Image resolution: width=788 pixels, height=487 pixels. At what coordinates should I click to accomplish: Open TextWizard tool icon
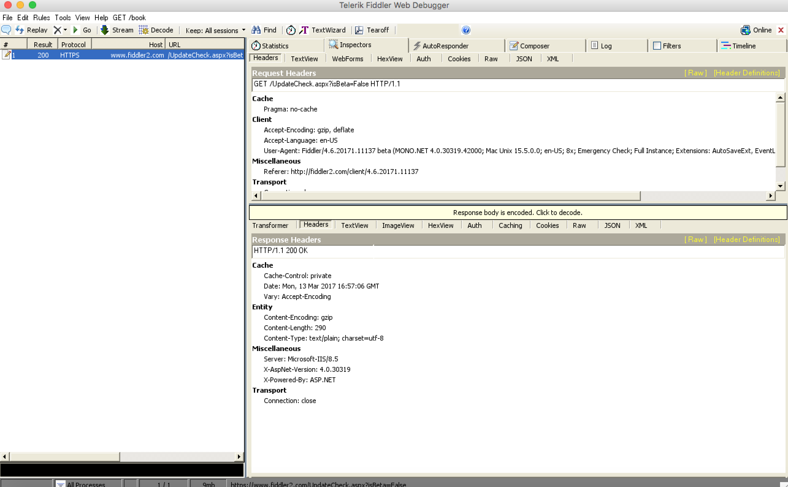coord(304,30)
